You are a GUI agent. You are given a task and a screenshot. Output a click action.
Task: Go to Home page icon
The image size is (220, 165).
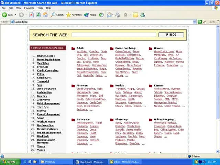(45, 15)
